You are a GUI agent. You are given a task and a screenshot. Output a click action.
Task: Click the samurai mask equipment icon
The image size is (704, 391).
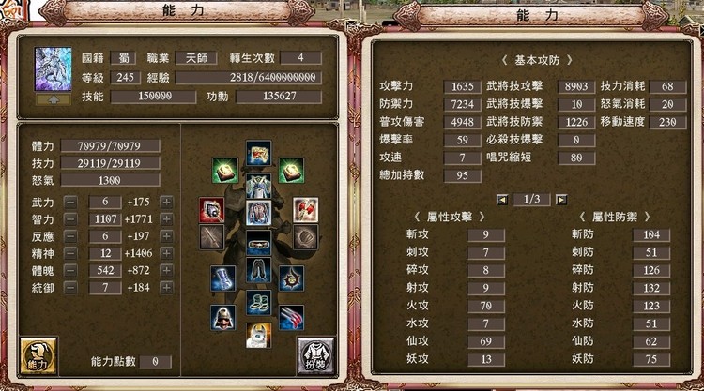click(222, 318)
